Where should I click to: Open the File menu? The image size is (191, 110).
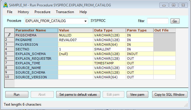click(x=10, y=12)
